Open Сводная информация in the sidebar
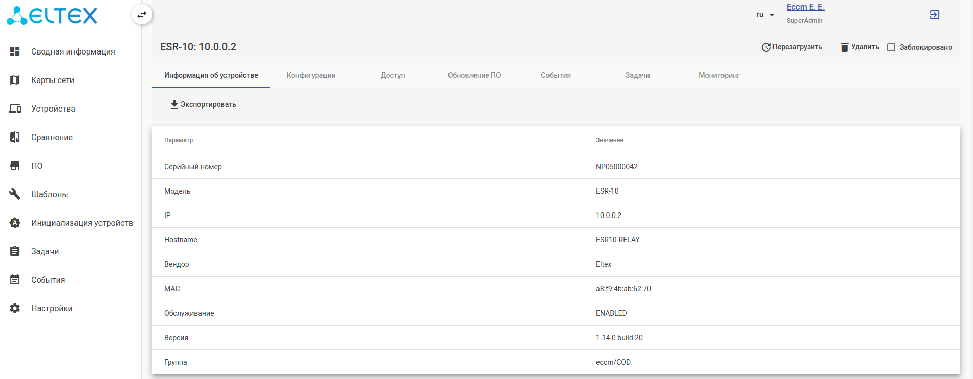Screen dimensions: 973x379 pyautogui.click(x=73, y=51)
